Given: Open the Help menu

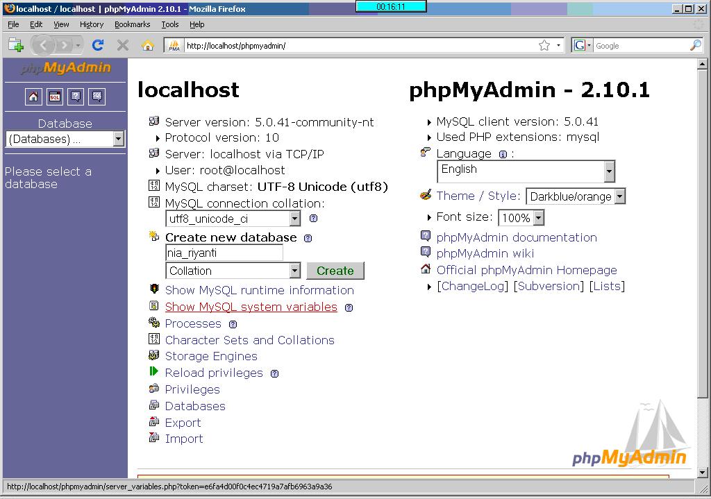Looking at the screenshot, I should (x=196, y=24).
